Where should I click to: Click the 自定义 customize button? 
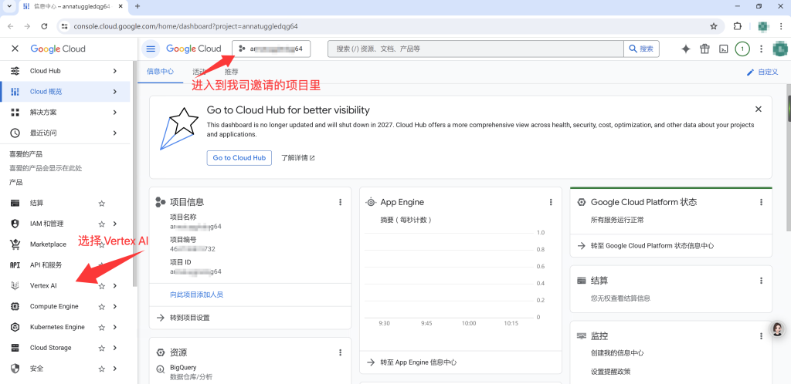[762, 72]
